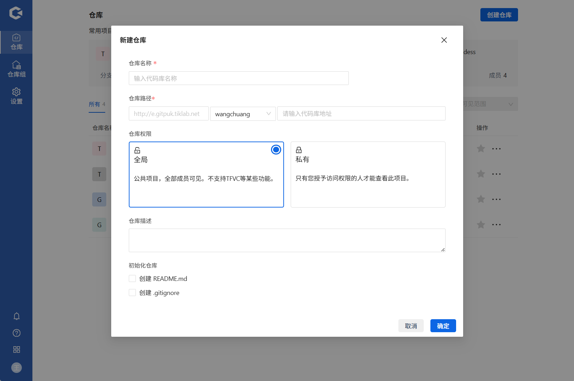Select the 私有 permission option
The image size is (574, 381).
pos(368,175)
